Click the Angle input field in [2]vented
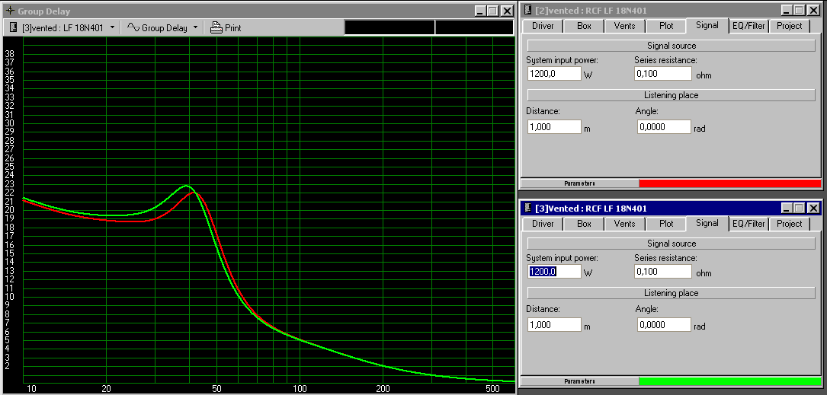The image size is (827, 395). point(664,127)
